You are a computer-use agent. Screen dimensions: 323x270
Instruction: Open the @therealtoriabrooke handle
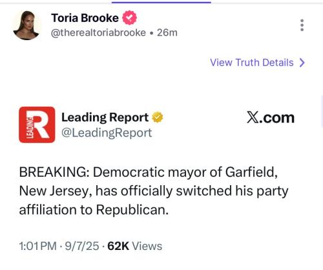pos(98,33)
